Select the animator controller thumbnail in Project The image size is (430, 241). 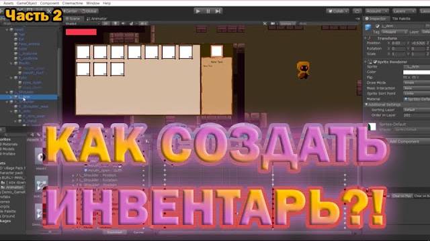(x=41, y=185)
